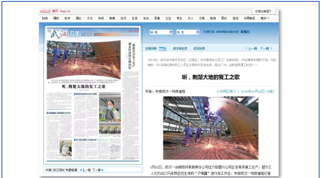This screenshot has height=178, width=321.
Task: Open the 时政 channel
Action: (x=45, y=18)
